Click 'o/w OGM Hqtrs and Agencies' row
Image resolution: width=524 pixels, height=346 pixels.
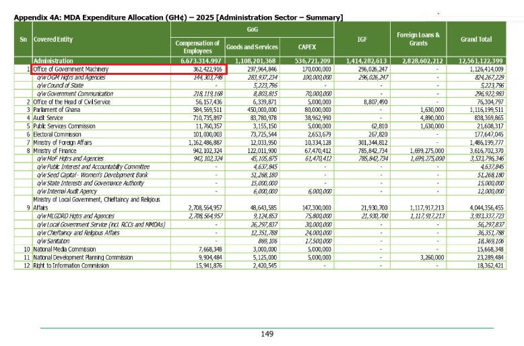[x=71, y=78]
